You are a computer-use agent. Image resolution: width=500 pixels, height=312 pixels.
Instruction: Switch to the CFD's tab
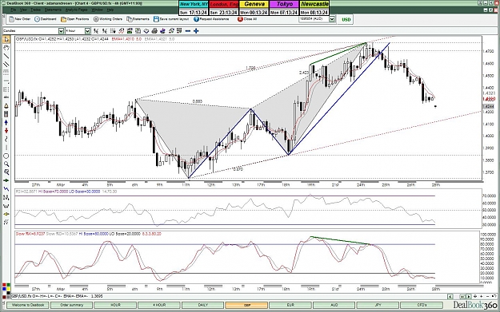[x=422, y=305]
